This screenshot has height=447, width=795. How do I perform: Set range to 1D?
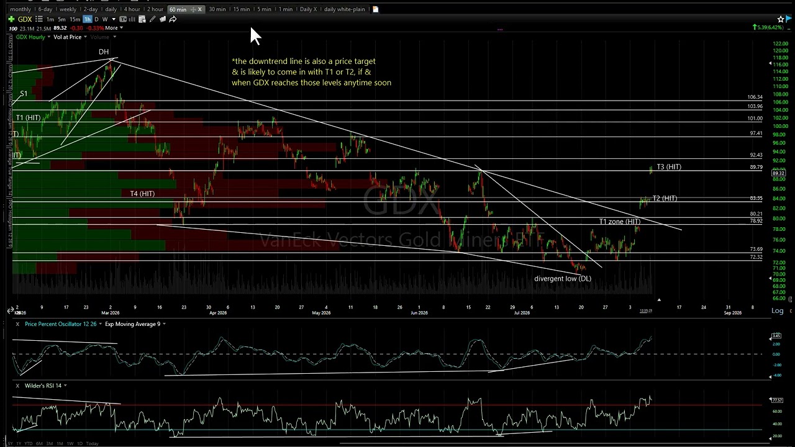(80, 443)
